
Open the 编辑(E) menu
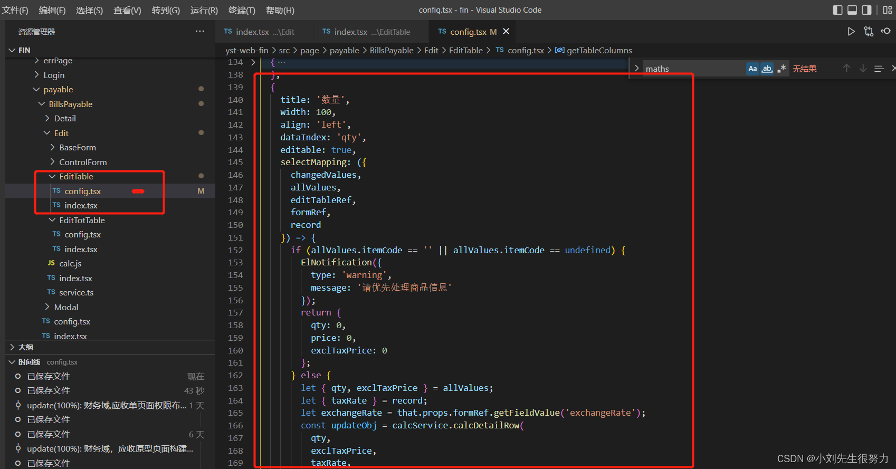tap(52, 10)
